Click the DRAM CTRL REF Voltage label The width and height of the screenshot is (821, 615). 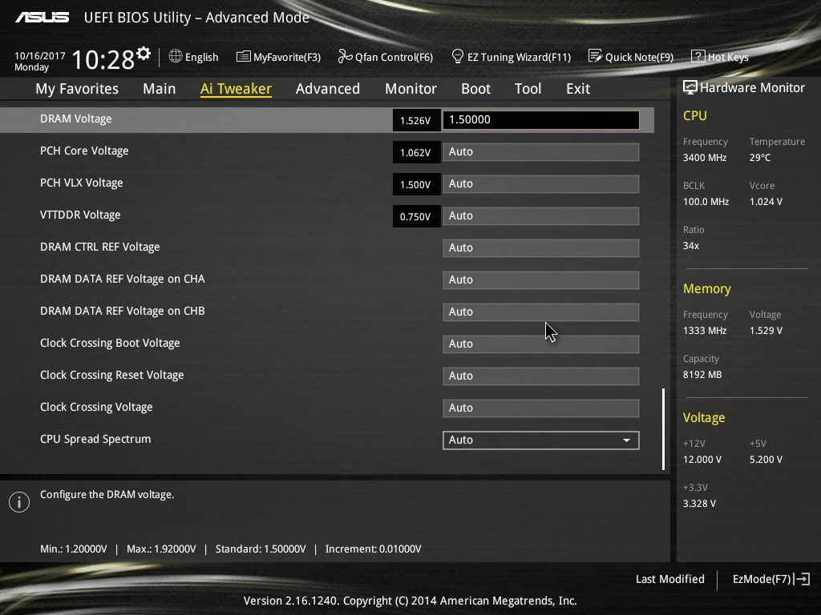pos(100,247)
